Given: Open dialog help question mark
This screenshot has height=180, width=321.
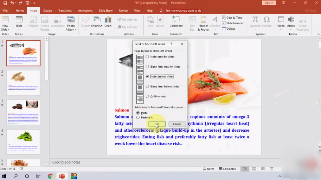Looking at the screenshot, I should [x=171, y=44].
